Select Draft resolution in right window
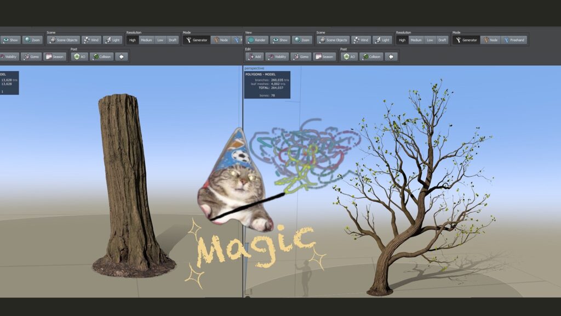Image resolution: width=561 pixels, height=316 pixels. click(442, 40)
